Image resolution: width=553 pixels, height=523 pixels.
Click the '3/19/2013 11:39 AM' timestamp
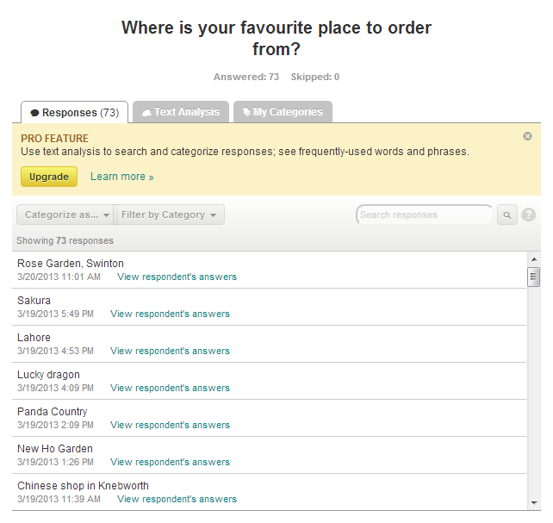point(59,499)
